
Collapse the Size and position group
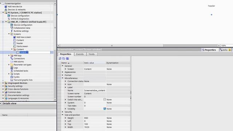tap(63, 115)
